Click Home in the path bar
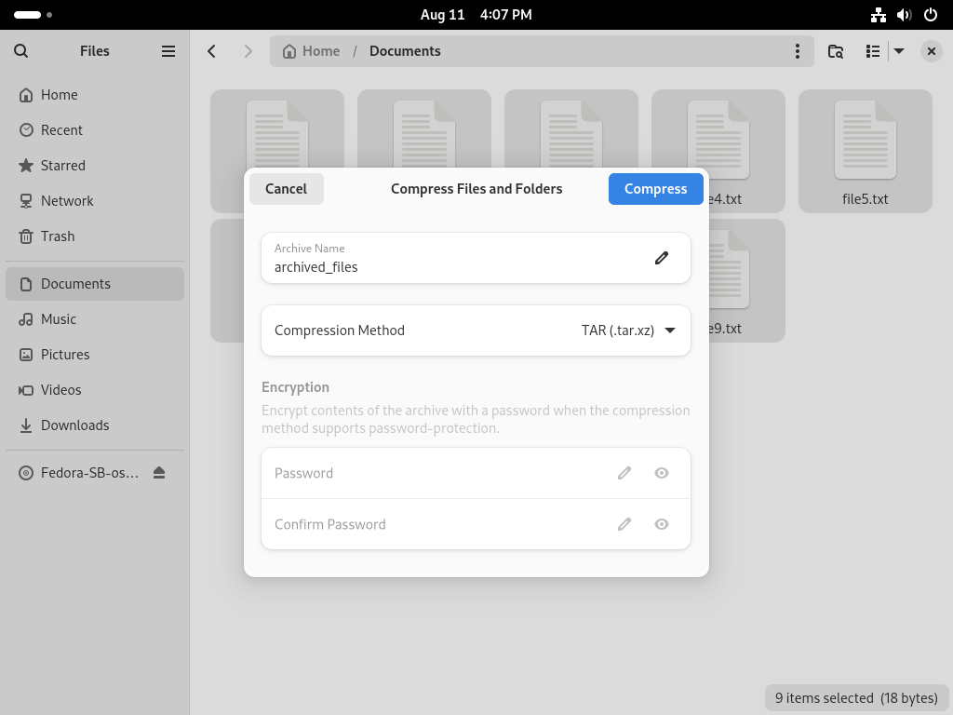953x715 pixels. coord(311,51)
